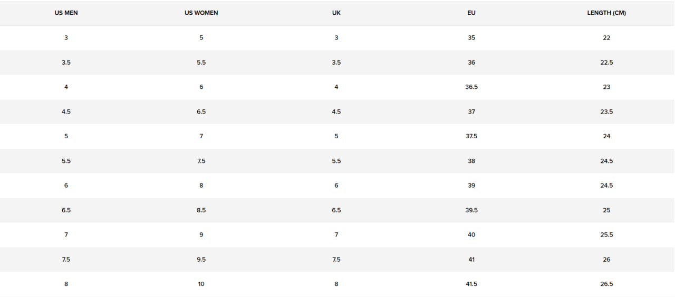Viewport: 675px width, 297px height.
Task: Click EU size 36.5 cell
Action: pos(471,87)
